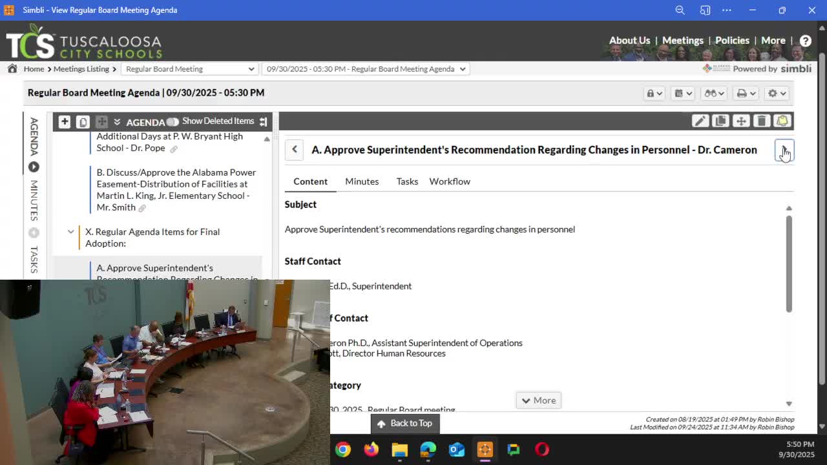
Task: Switch to the Workflow tab
Action: [450, 181]
